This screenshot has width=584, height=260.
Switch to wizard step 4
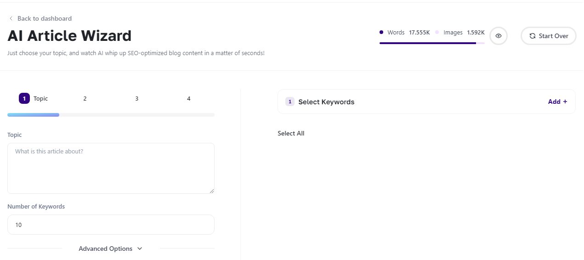189,98
